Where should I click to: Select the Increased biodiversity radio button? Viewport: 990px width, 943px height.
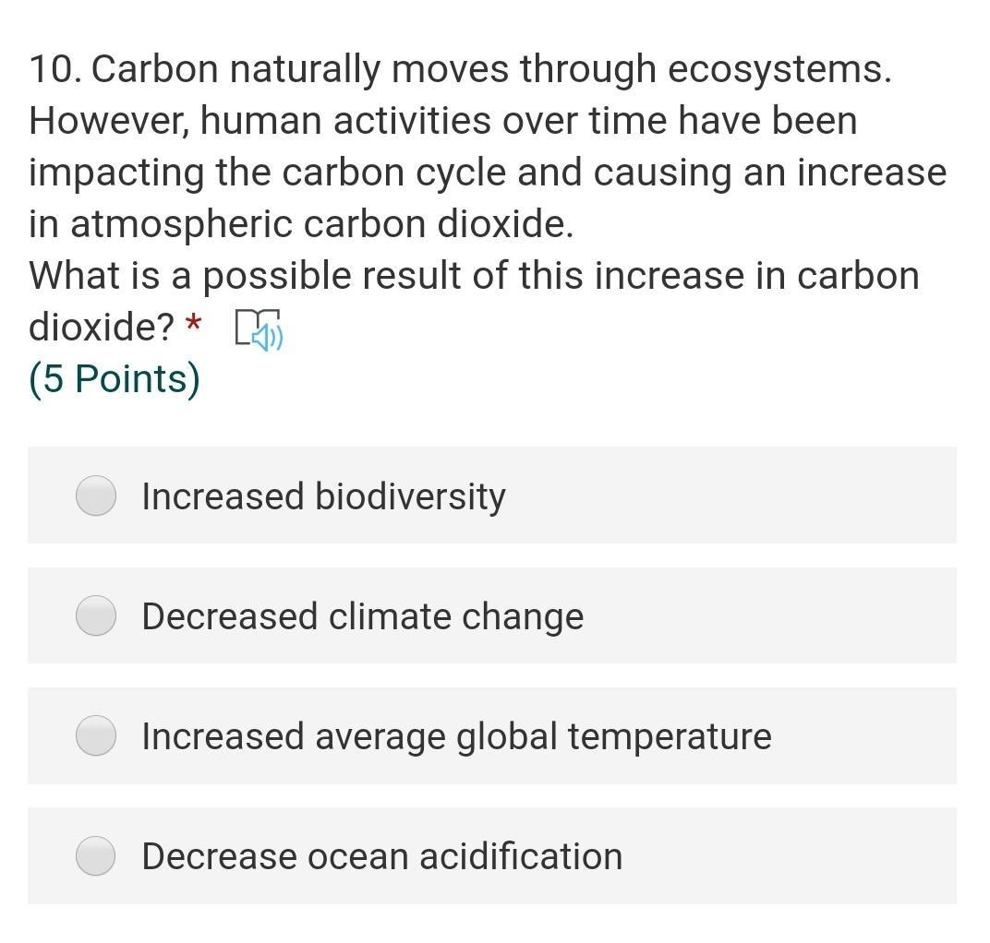point(96,495)
